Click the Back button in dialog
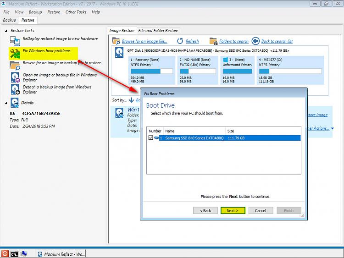The image size is (344, 258). tap(205, 211)
